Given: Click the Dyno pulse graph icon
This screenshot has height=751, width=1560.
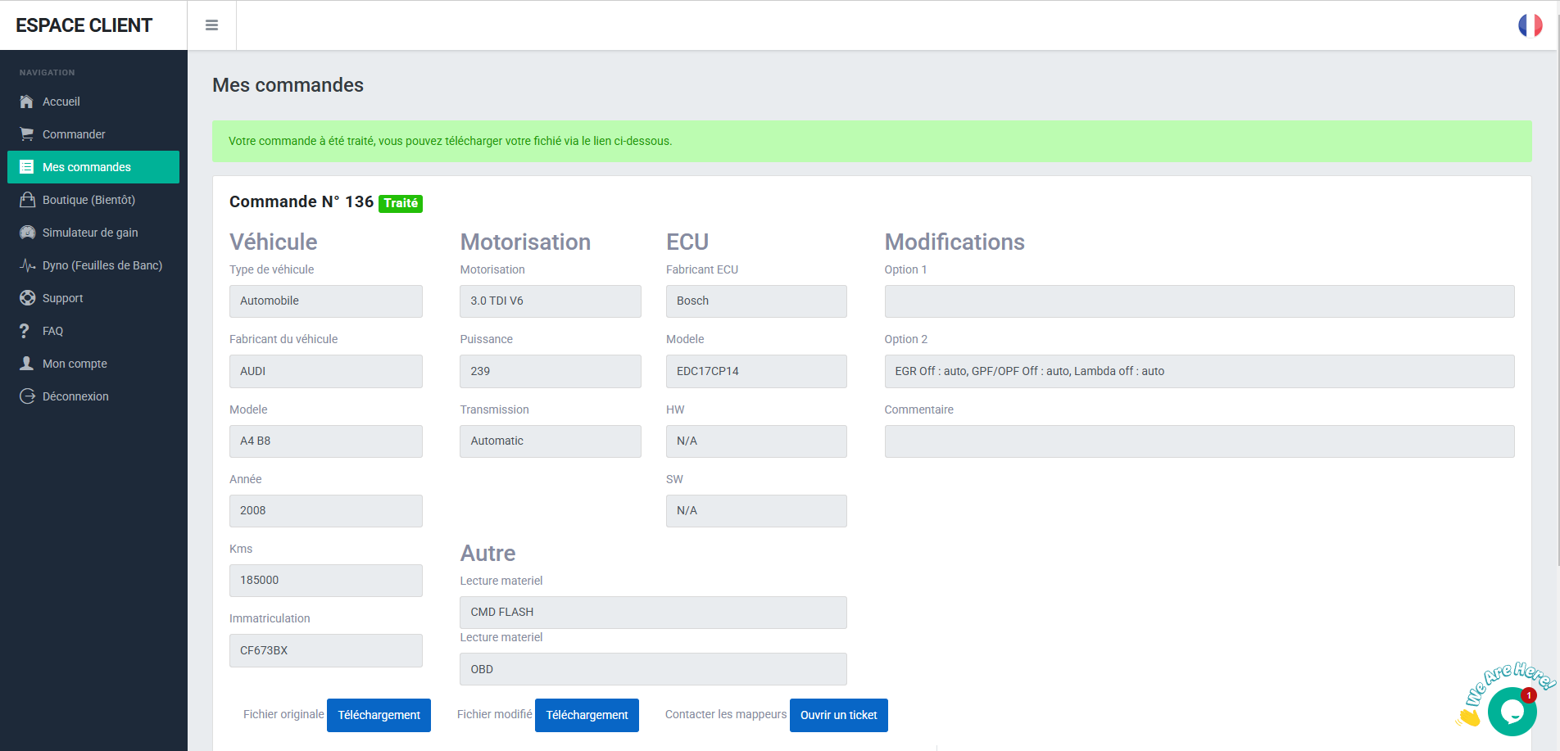Looking at the screenshot, I should pos(27,265).
